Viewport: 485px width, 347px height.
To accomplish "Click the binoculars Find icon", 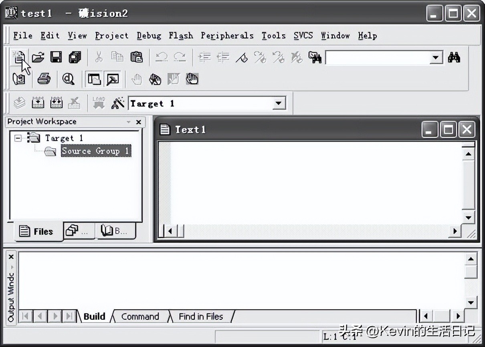I will 454,58.
